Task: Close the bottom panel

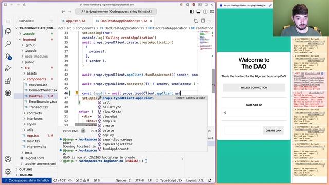Action: coord(209,131)
